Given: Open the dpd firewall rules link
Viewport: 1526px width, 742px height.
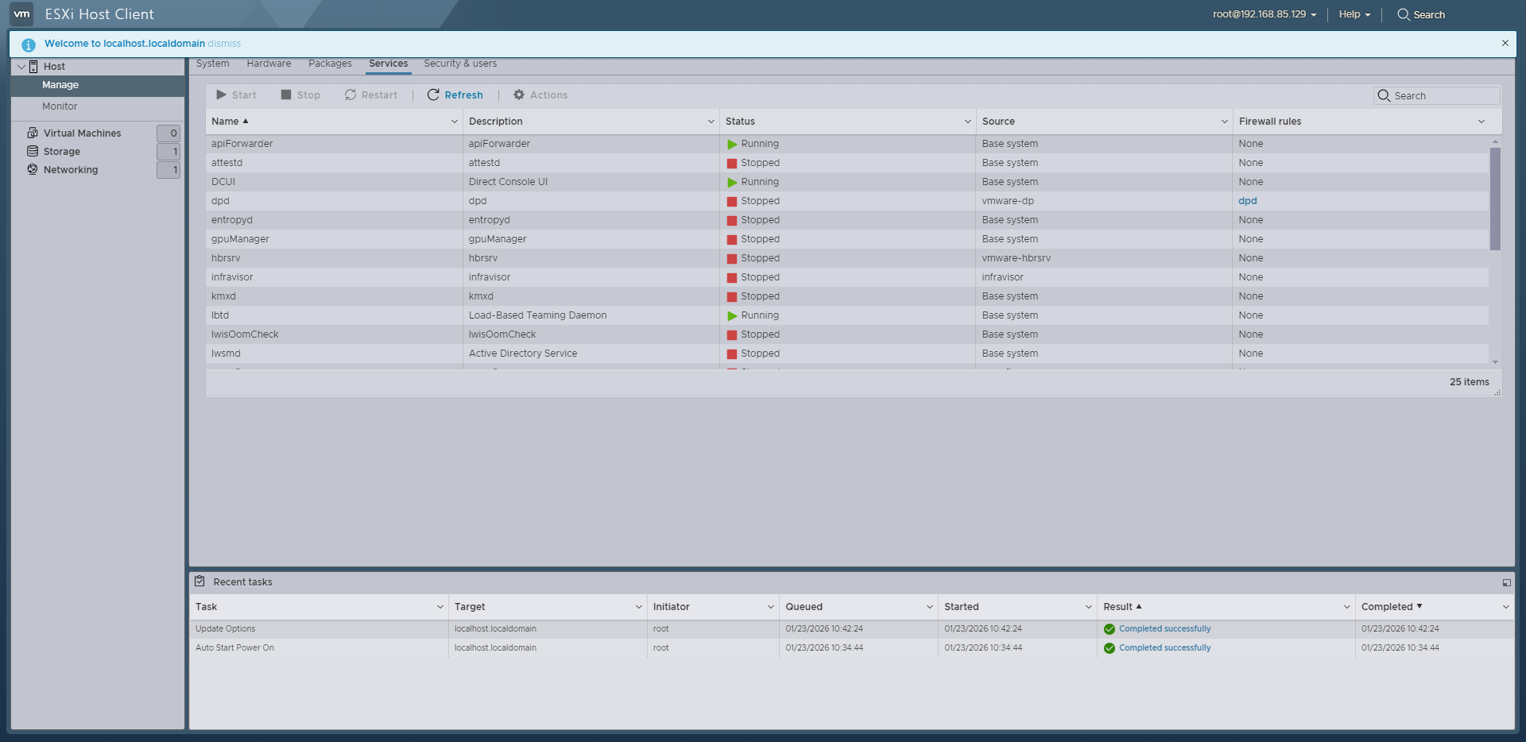Looking at the screenshot, I should 1247,201.
